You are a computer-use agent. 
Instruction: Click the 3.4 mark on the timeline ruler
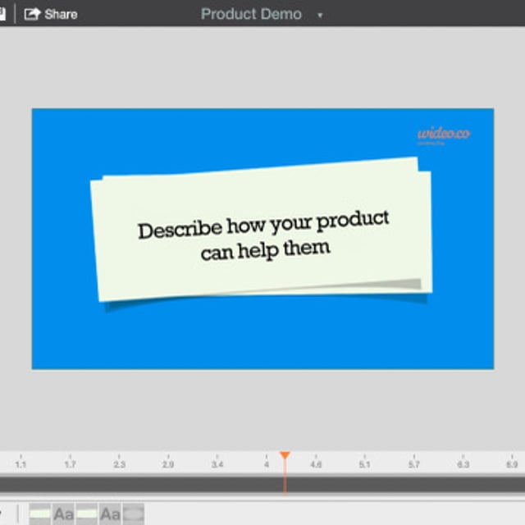click(217, 464)
